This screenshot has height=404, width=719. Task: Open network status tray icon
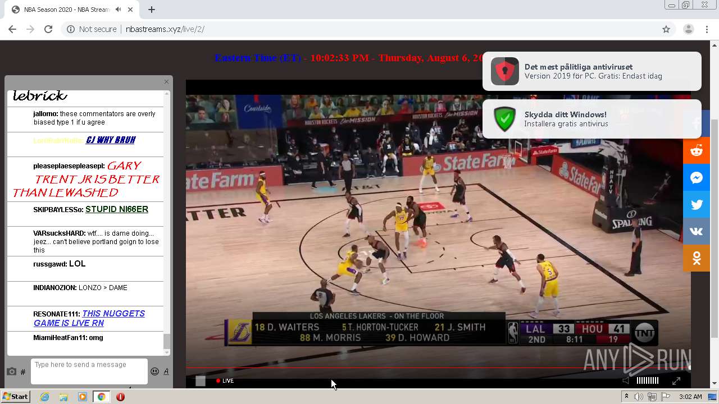click(652, 397)
